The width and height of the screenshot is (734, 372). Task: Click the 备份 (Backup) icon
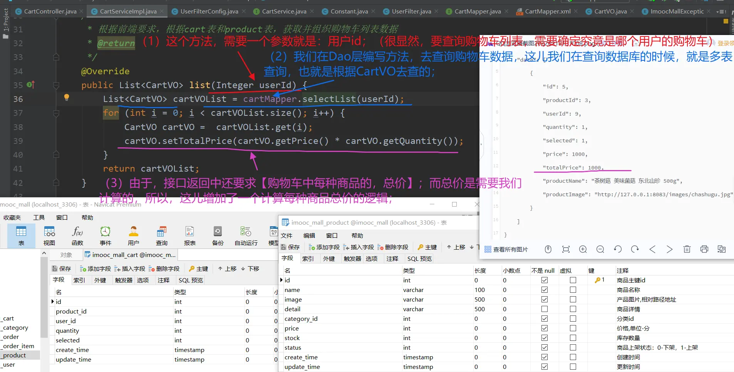218,235
